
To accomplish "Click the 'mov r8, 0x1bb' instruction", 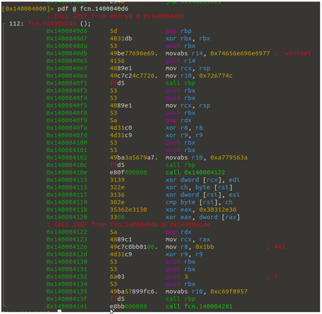I will click(190, 247).
